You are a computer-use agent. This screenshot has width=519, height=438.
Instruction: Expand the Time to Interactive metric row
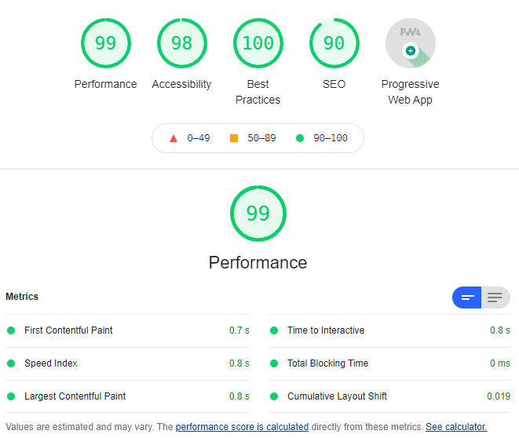click(389, 330)
